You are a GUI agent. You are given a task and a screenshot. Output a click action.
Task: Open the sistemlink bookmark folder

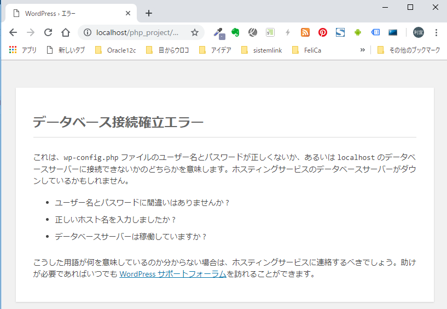pyautogui.click(x=262, y=50)
